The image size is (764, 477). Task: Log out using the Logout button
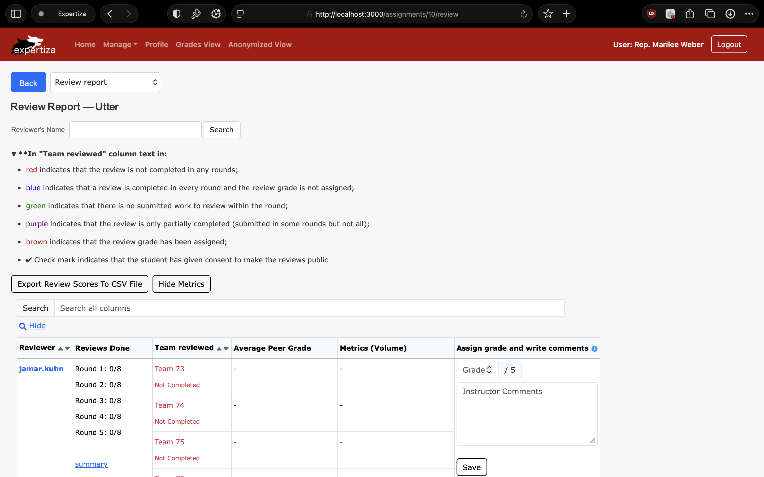729,44
